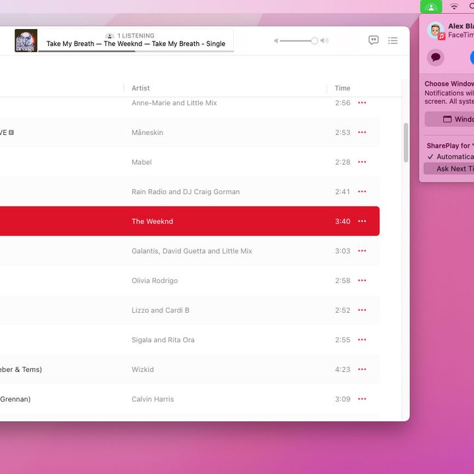Viewport: 474px width, 474px height.
Task: Open the lyrics speech-bubble icon
Action: click(x=373, y=40)
